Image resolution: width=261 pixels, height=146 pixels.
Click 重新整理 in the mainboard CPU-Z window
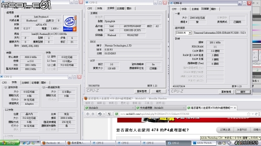tap(142, 91)
